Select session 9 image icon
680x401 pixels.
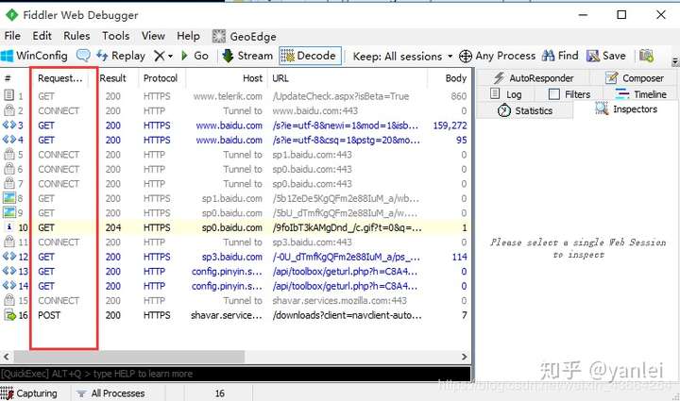point(9,212)
